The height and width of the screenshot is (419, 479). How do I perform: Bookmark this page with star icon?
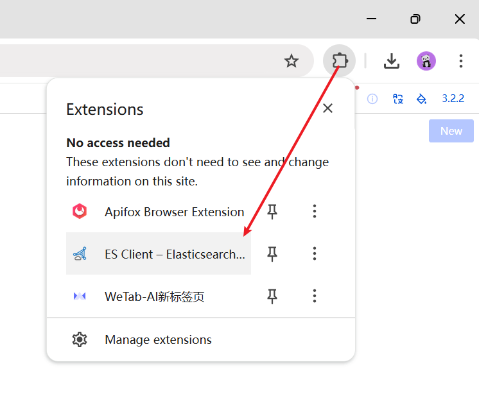click(291, 61)
